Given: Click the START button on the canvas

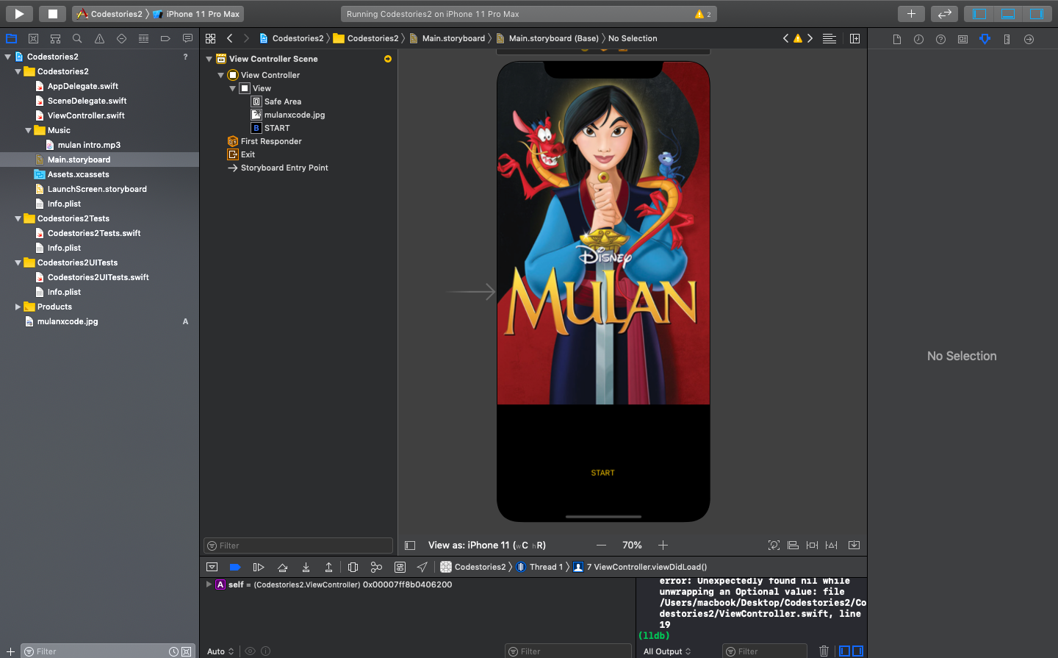Looking at the screenshot, I should point(602,473).
